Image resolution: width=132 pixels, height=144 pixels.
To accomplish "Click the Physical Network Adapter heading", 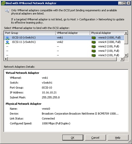I will [x=23, y=104].
